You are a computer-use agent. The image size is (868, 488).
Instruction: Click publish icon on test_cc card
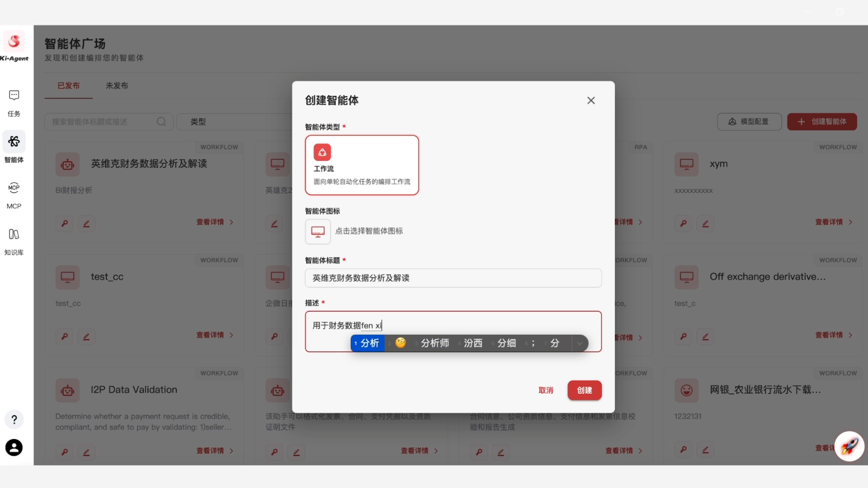(65, 336)
